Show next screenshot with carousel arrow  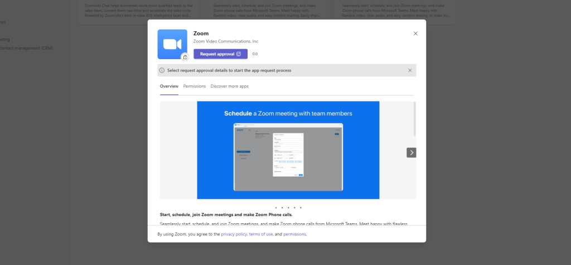(x=412, y=152)
